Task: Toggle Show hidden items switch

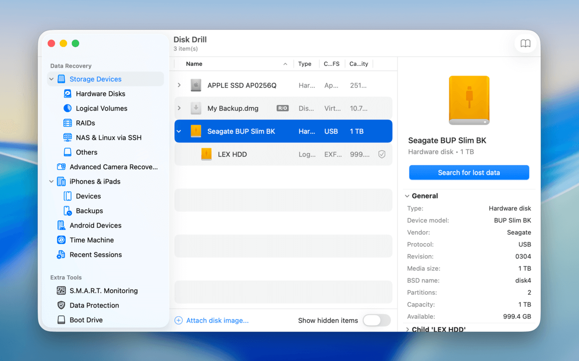Action: coord(376,321)
